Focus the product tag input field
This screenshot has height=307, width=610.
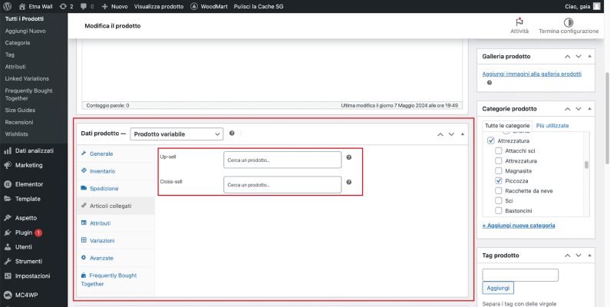click(x=520, y=275)
